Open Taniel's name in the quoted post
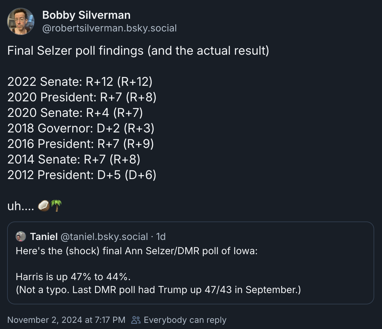 44,237
